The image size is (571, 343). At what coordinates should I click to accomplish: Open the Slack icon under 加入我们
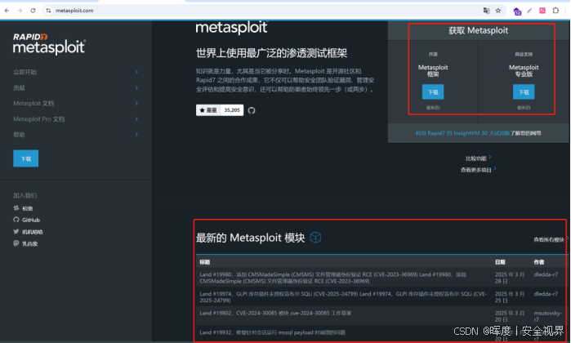pos(16,208)
